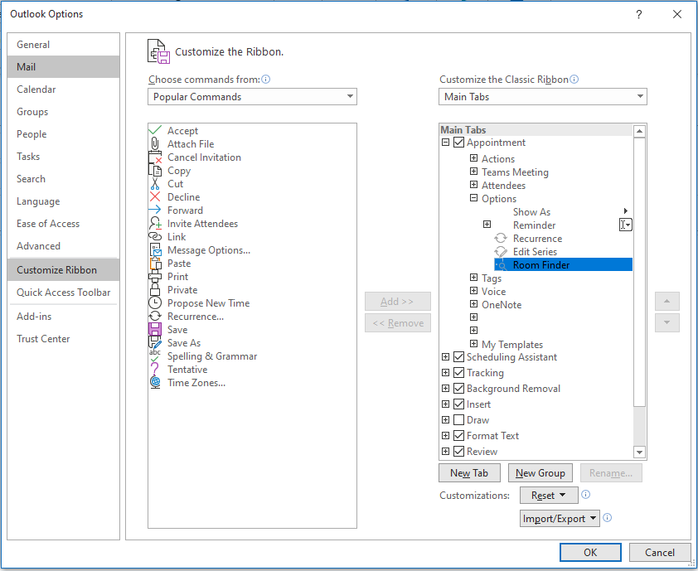The width and height of the screenshot is (698, 571).
Task: Enable the Draw tab checkbox
Action: (458, 419)
